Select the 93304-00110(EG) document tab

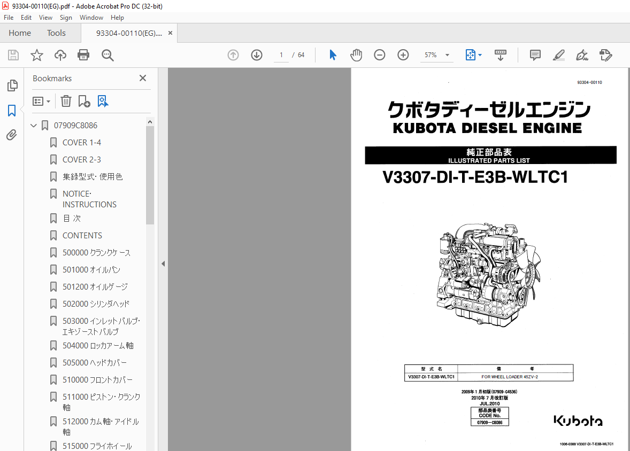pyautogui.click(x=129, y=33)
